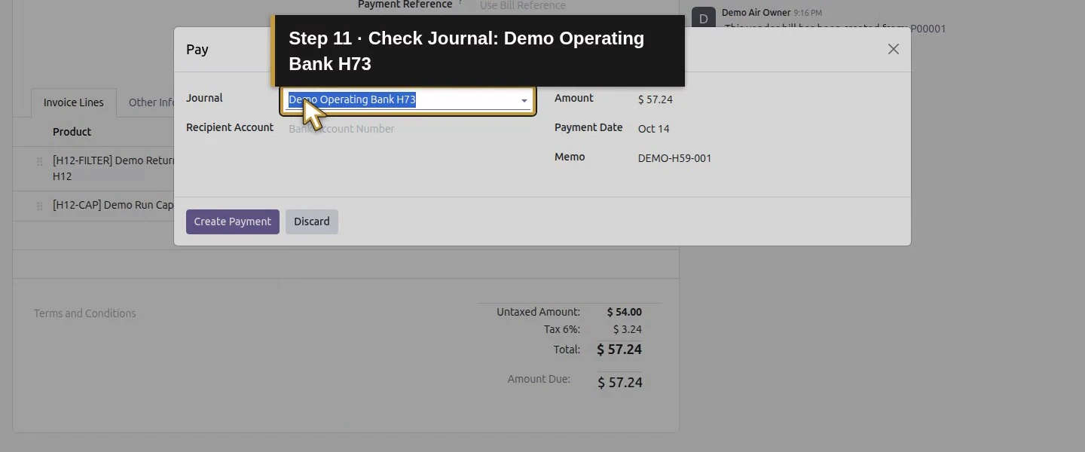Click the Total value $ 57.24
Viewport: 1085px width, 452px height.
(619, 350)
